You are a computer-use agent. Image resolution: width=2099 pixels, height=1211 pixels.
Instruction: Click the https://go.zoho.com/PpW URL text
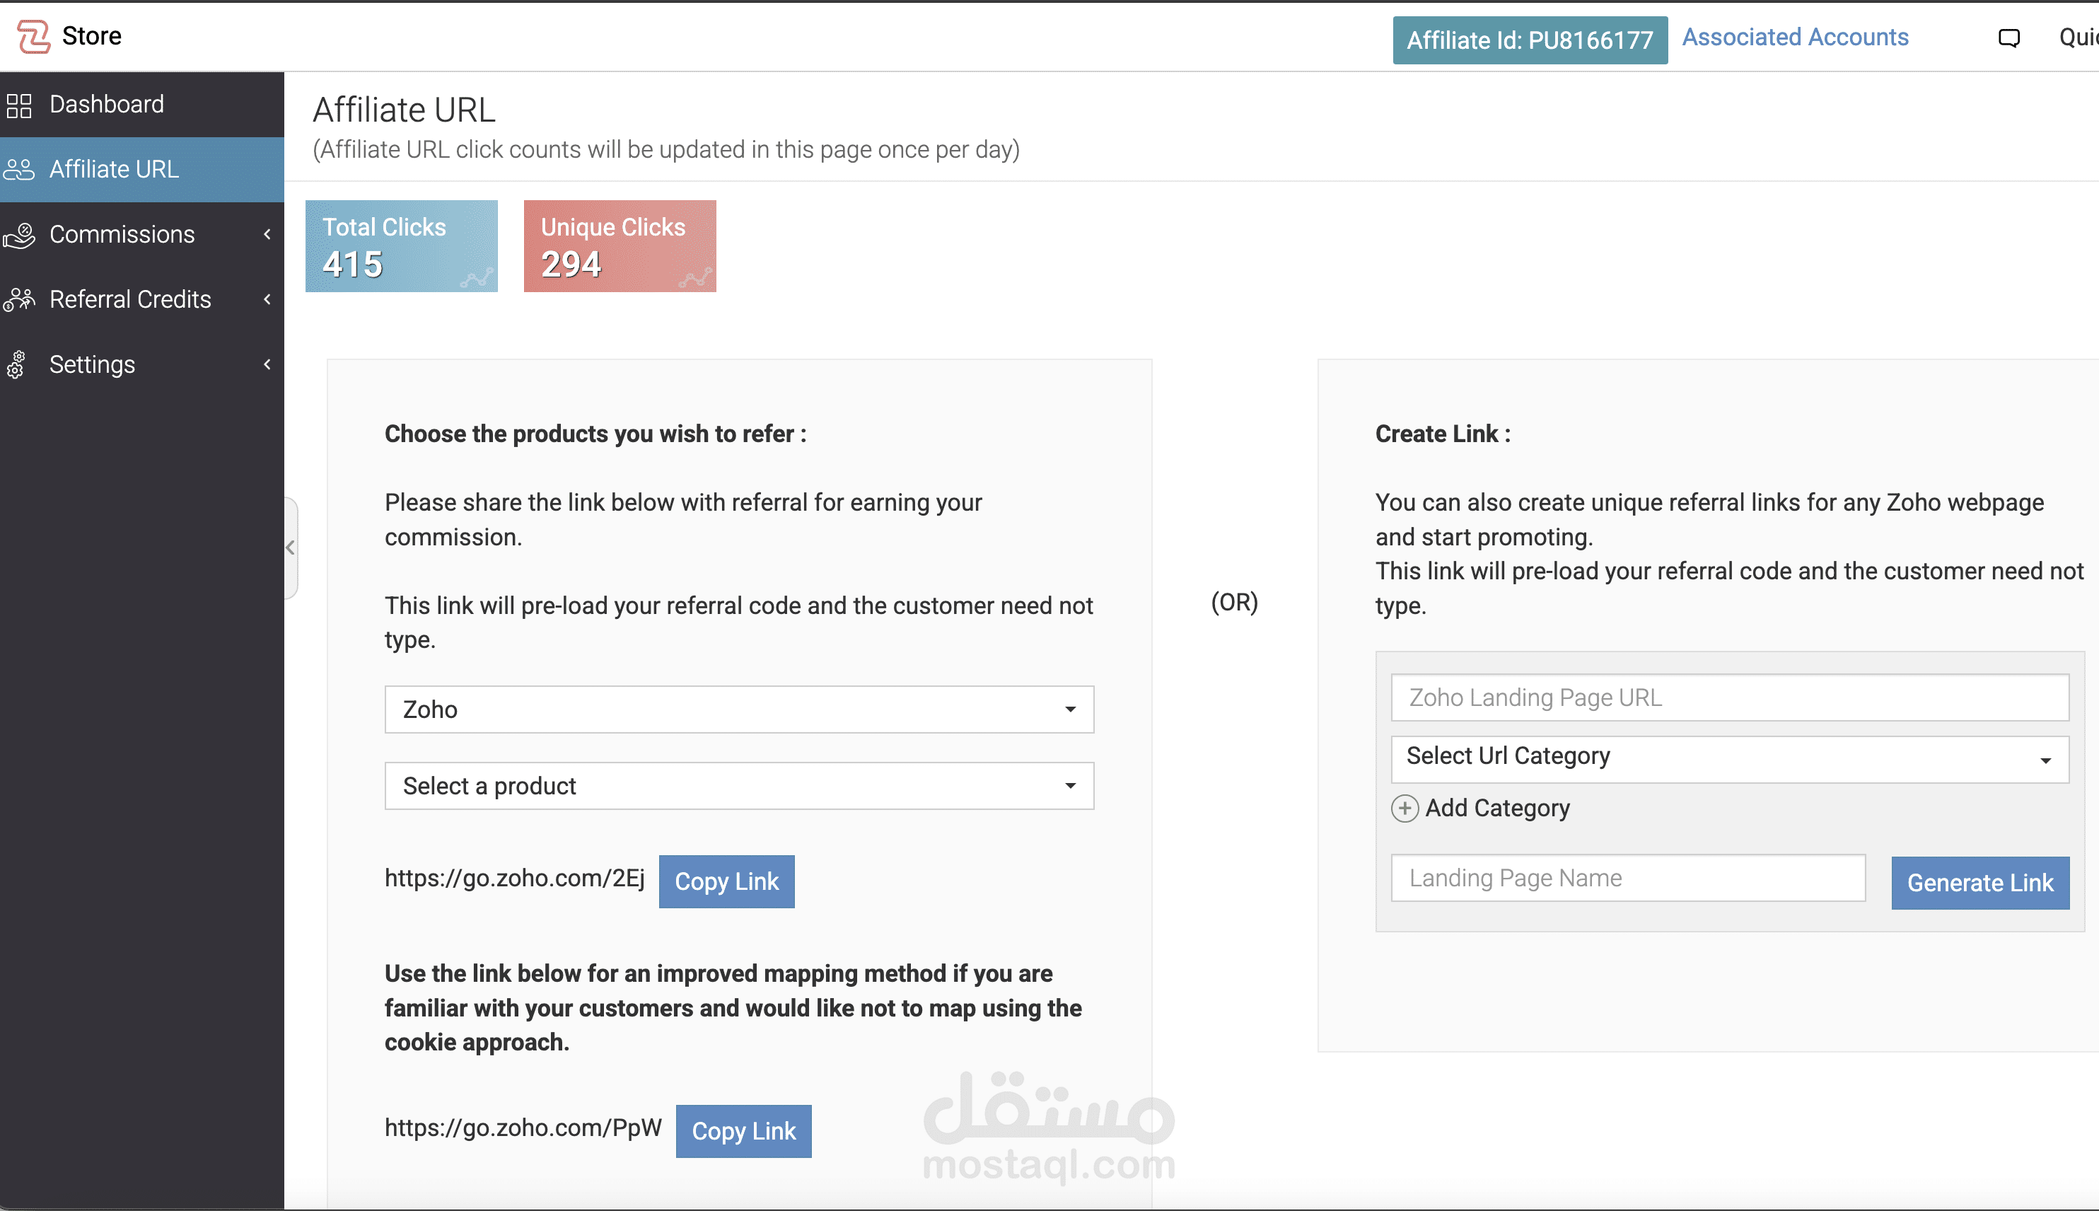[x=523, y=1129]
